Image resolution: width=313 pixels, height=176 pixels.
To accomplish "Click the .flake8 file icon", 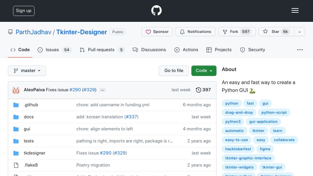I will tap(16, 165).
